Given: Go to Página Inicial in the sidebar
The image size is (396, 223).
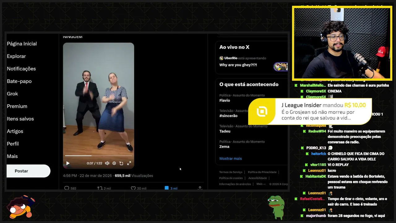Looking at the screenshot, I should pos(22,44).
